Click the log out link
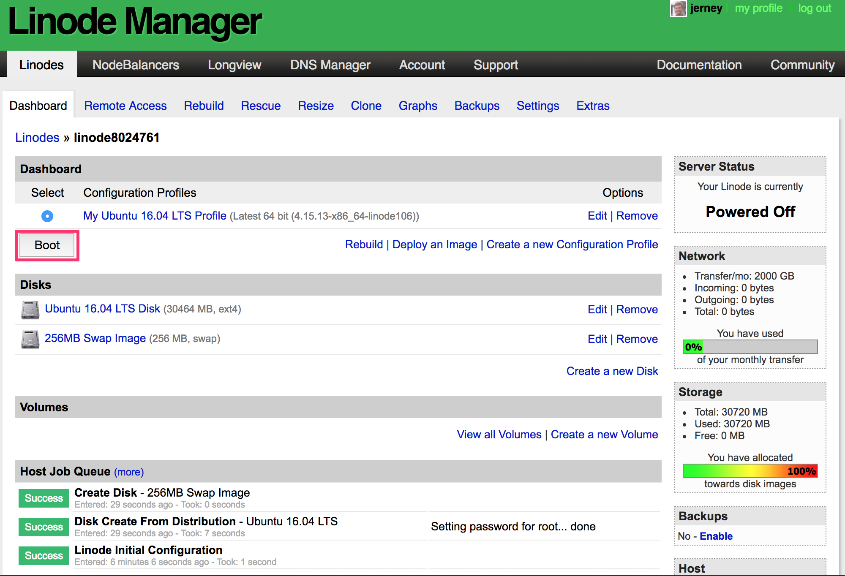Screen dimensions: 845x576 tap(815, 8)
